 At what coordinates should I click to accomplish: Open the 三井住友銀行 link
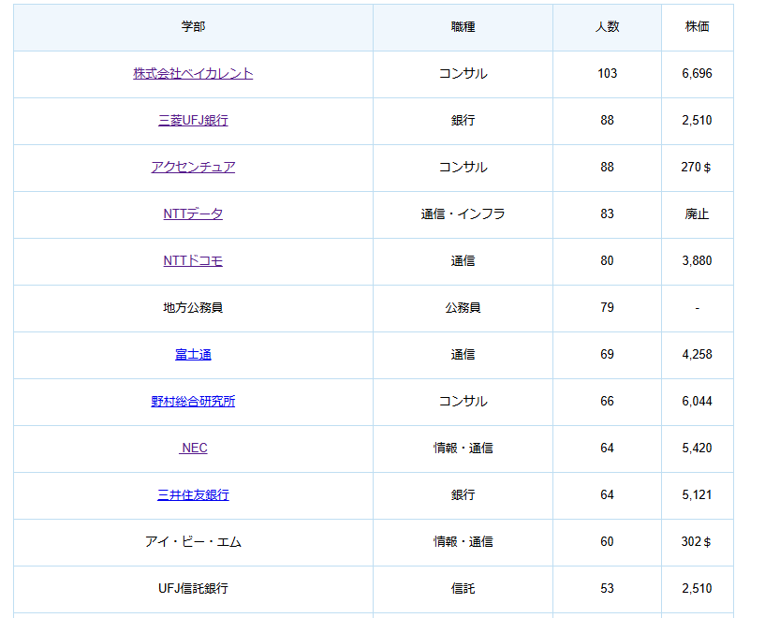coord(193,495)
